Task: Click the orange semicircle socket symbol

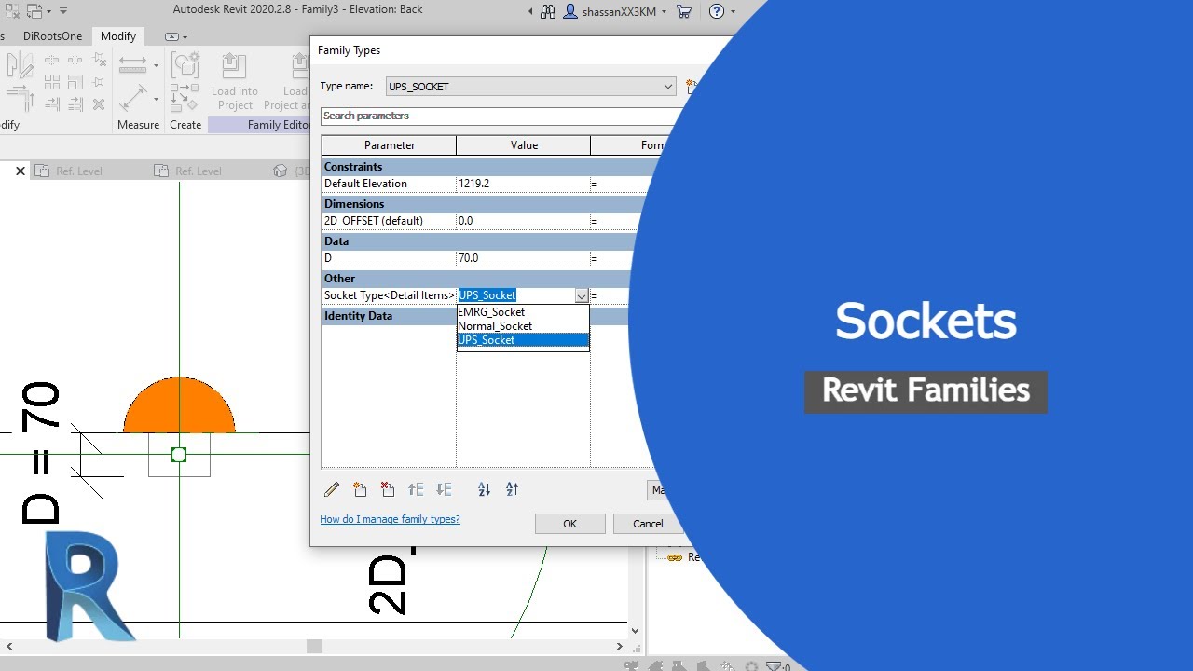Action: tap(179, 404)
